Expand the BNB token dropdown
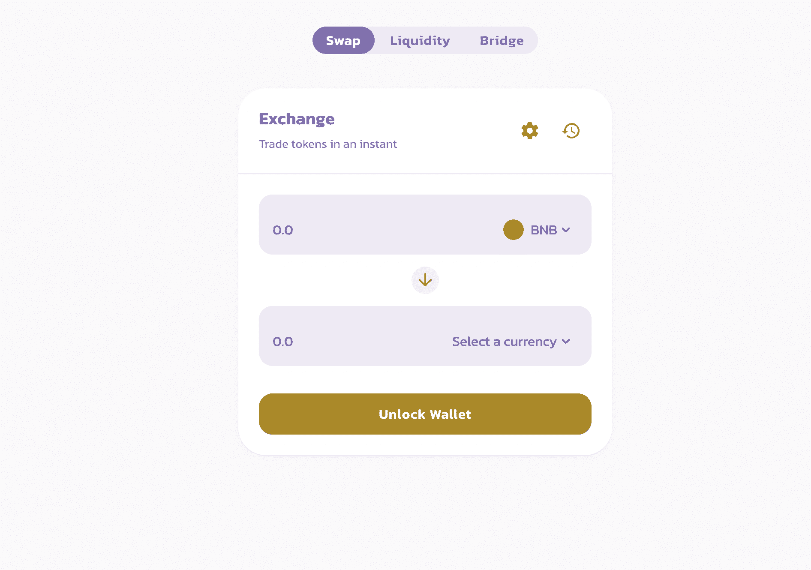This screenshot has height=570, width=811. pyautogui.click(x=537, y=230)
